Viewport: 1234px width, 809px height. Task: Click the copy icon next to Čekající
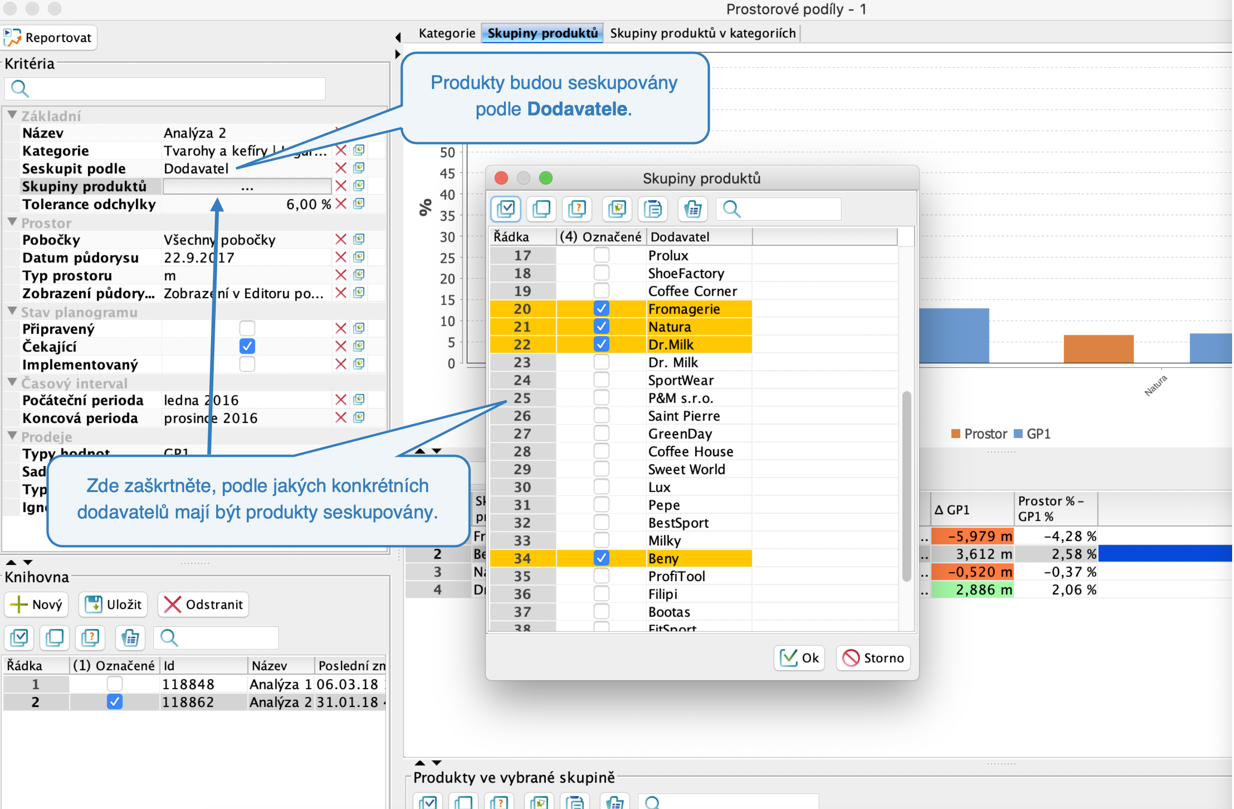point(359,346)
